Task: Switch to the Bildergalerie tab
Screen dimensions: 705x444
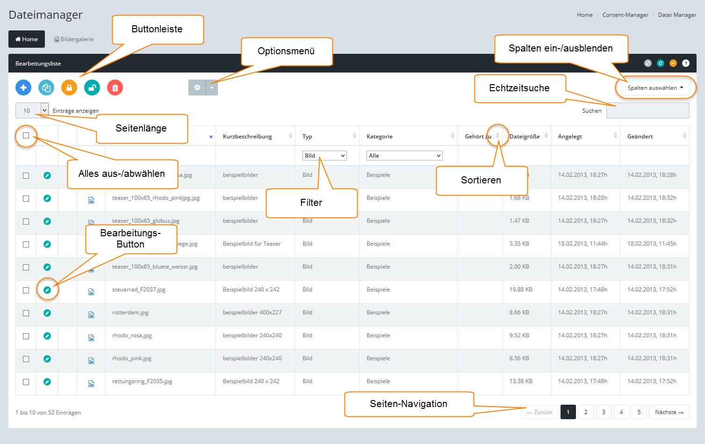Action: 74,39
